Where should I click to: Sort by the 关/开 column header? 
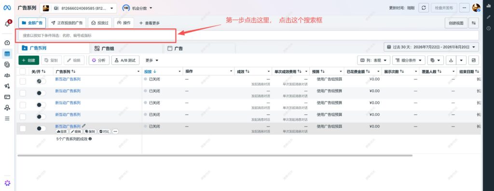point(39,72)
